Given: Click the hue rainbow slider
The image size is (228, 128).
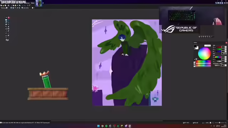Looking at the screenshot, I should point(218,57).
